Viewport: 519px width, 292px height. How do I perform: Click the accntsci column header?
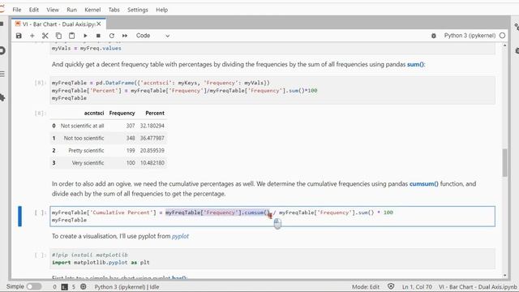(94, 114)
